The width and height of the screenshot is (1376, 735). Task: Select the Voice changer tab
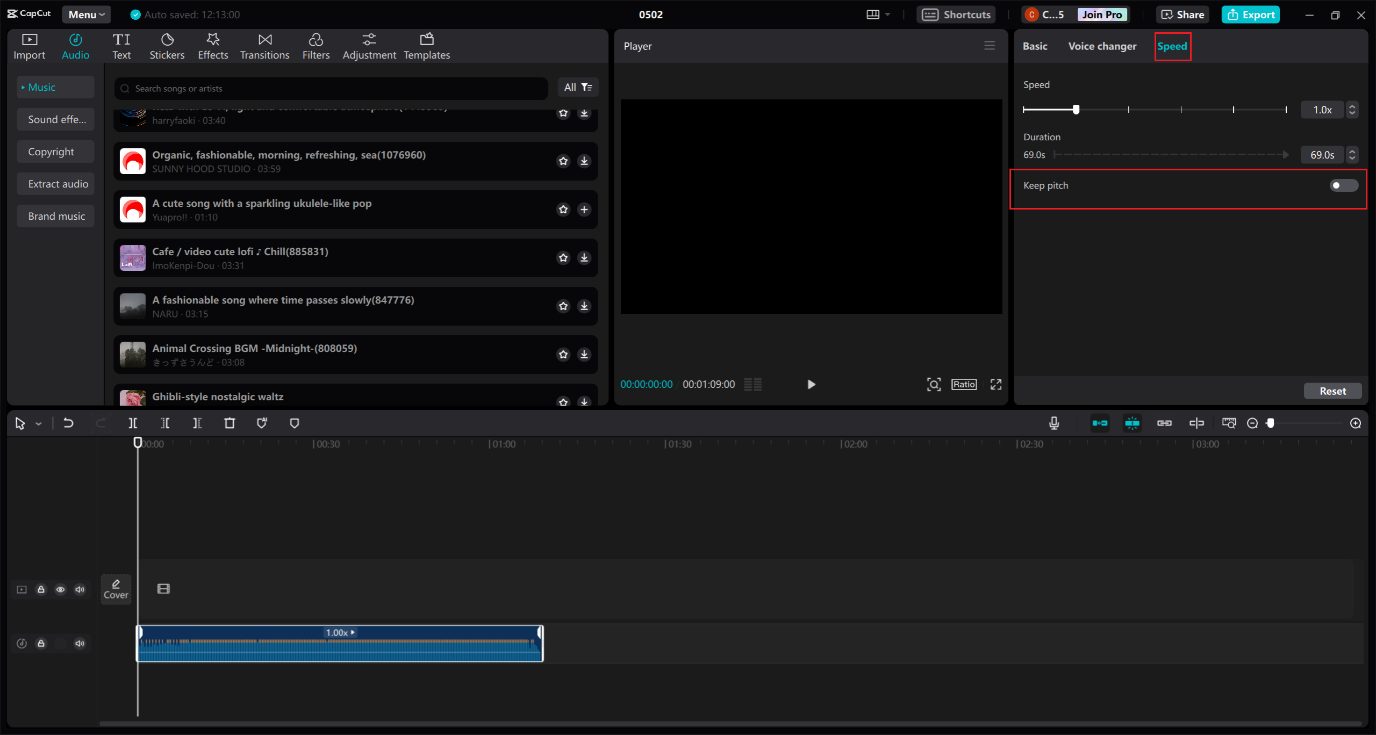click(1102, 46)
